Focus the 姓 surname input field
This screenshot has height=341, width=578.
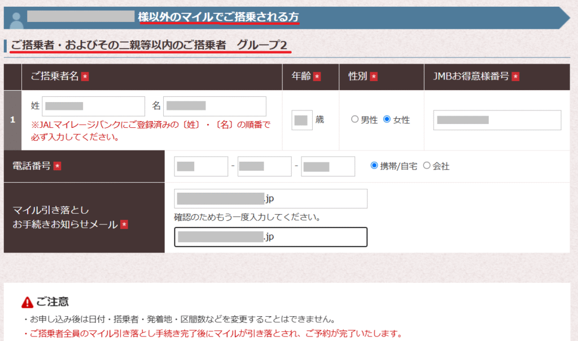(94, 106)
